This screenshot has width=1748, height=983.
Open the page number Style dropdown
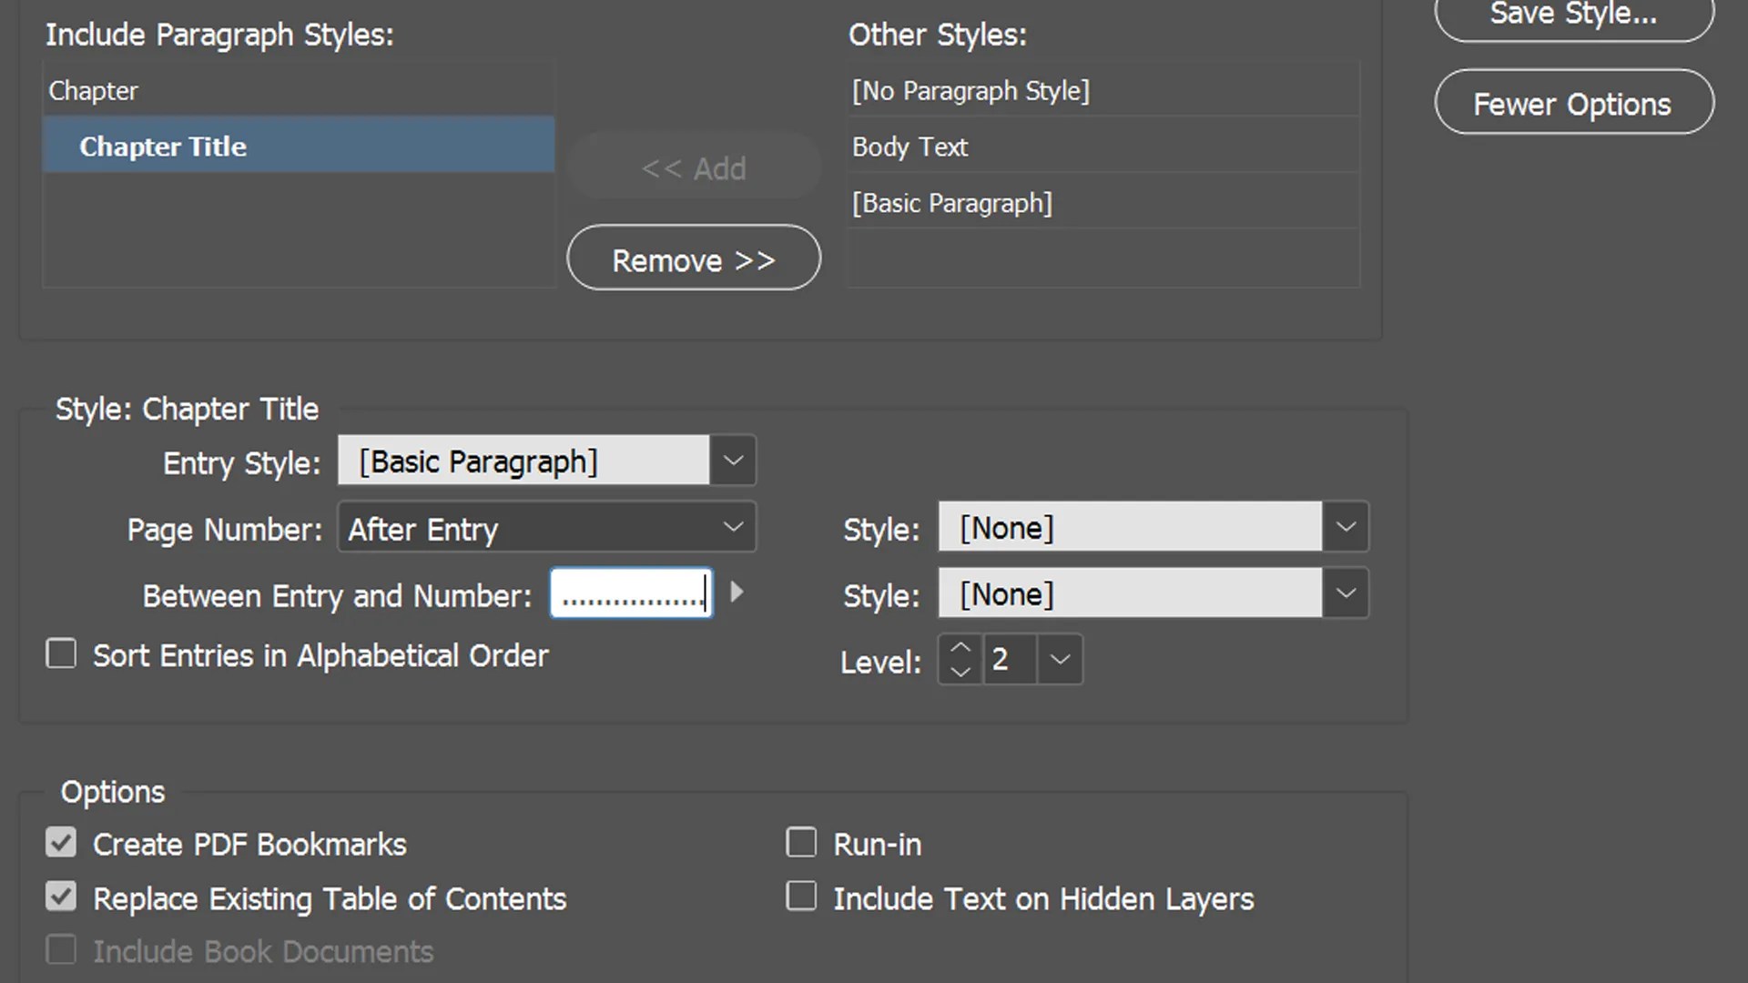click(x=1346, y=527)
